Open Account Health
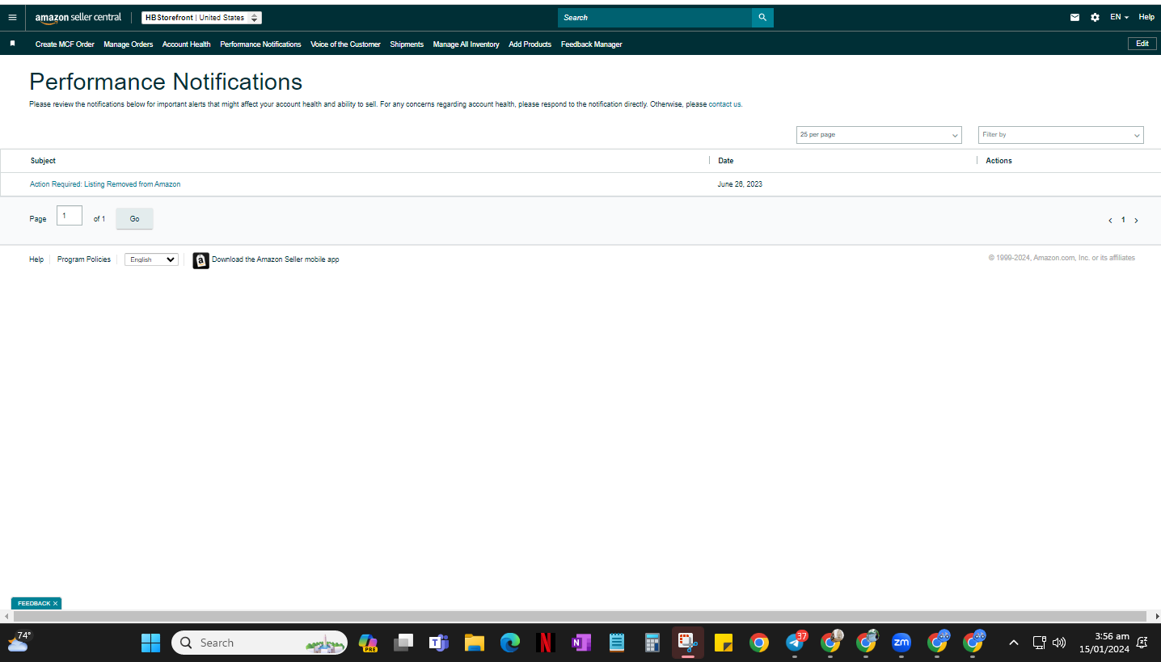This screenshot has height=662, width=1161. [x=186, y=44]
